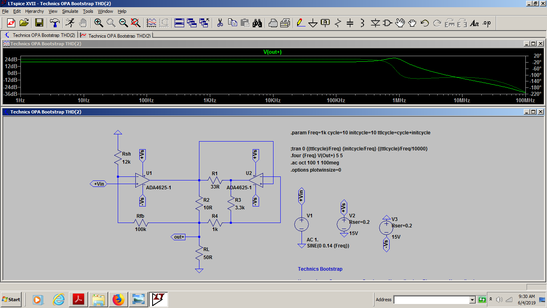Image resolution: width=547 pixels, height=308 pixels.
Task: Run the simulation with the running man icon
Action: [70, 23]
